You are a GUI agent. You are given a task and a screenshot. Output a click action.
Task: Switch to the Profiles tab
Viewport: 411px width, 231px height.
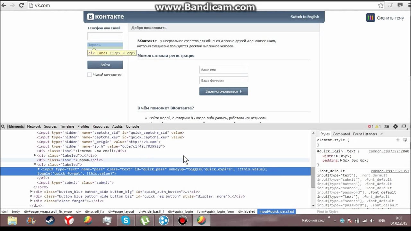[83, 126]
